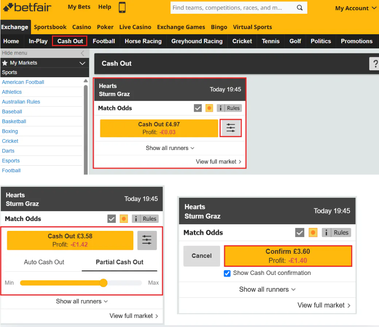The image size is (379, 327).
Task: Open Basketball in the sports list
Action: 14,122
